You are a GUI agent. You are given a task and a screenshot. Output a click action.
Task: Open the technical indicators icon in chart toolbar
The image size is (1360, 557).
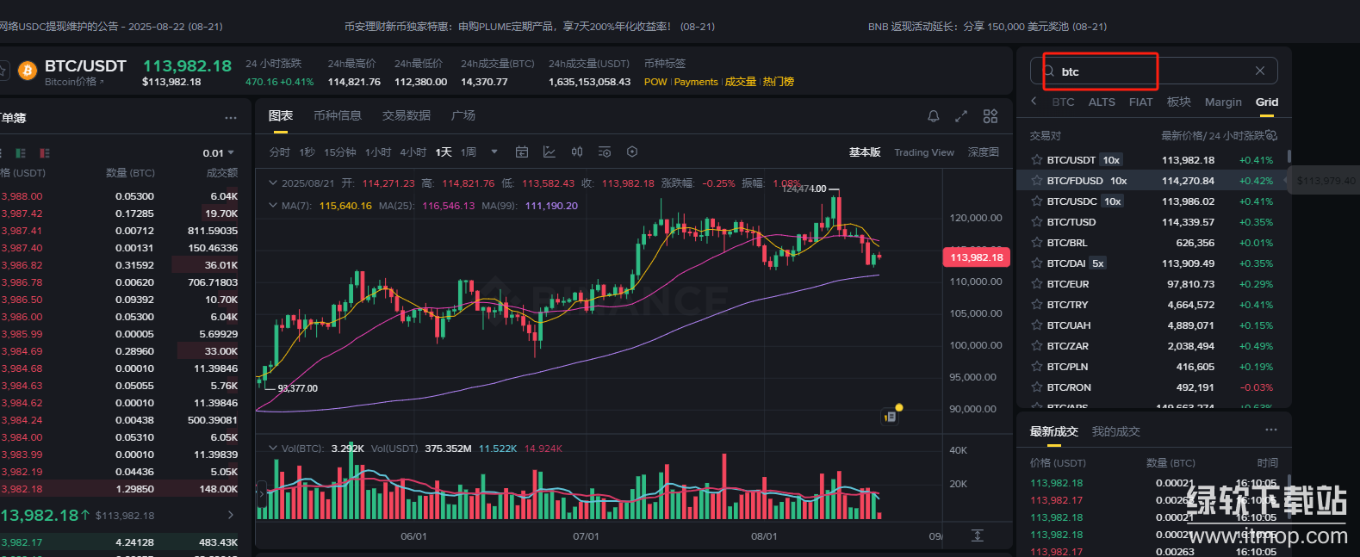click(550, 152)
